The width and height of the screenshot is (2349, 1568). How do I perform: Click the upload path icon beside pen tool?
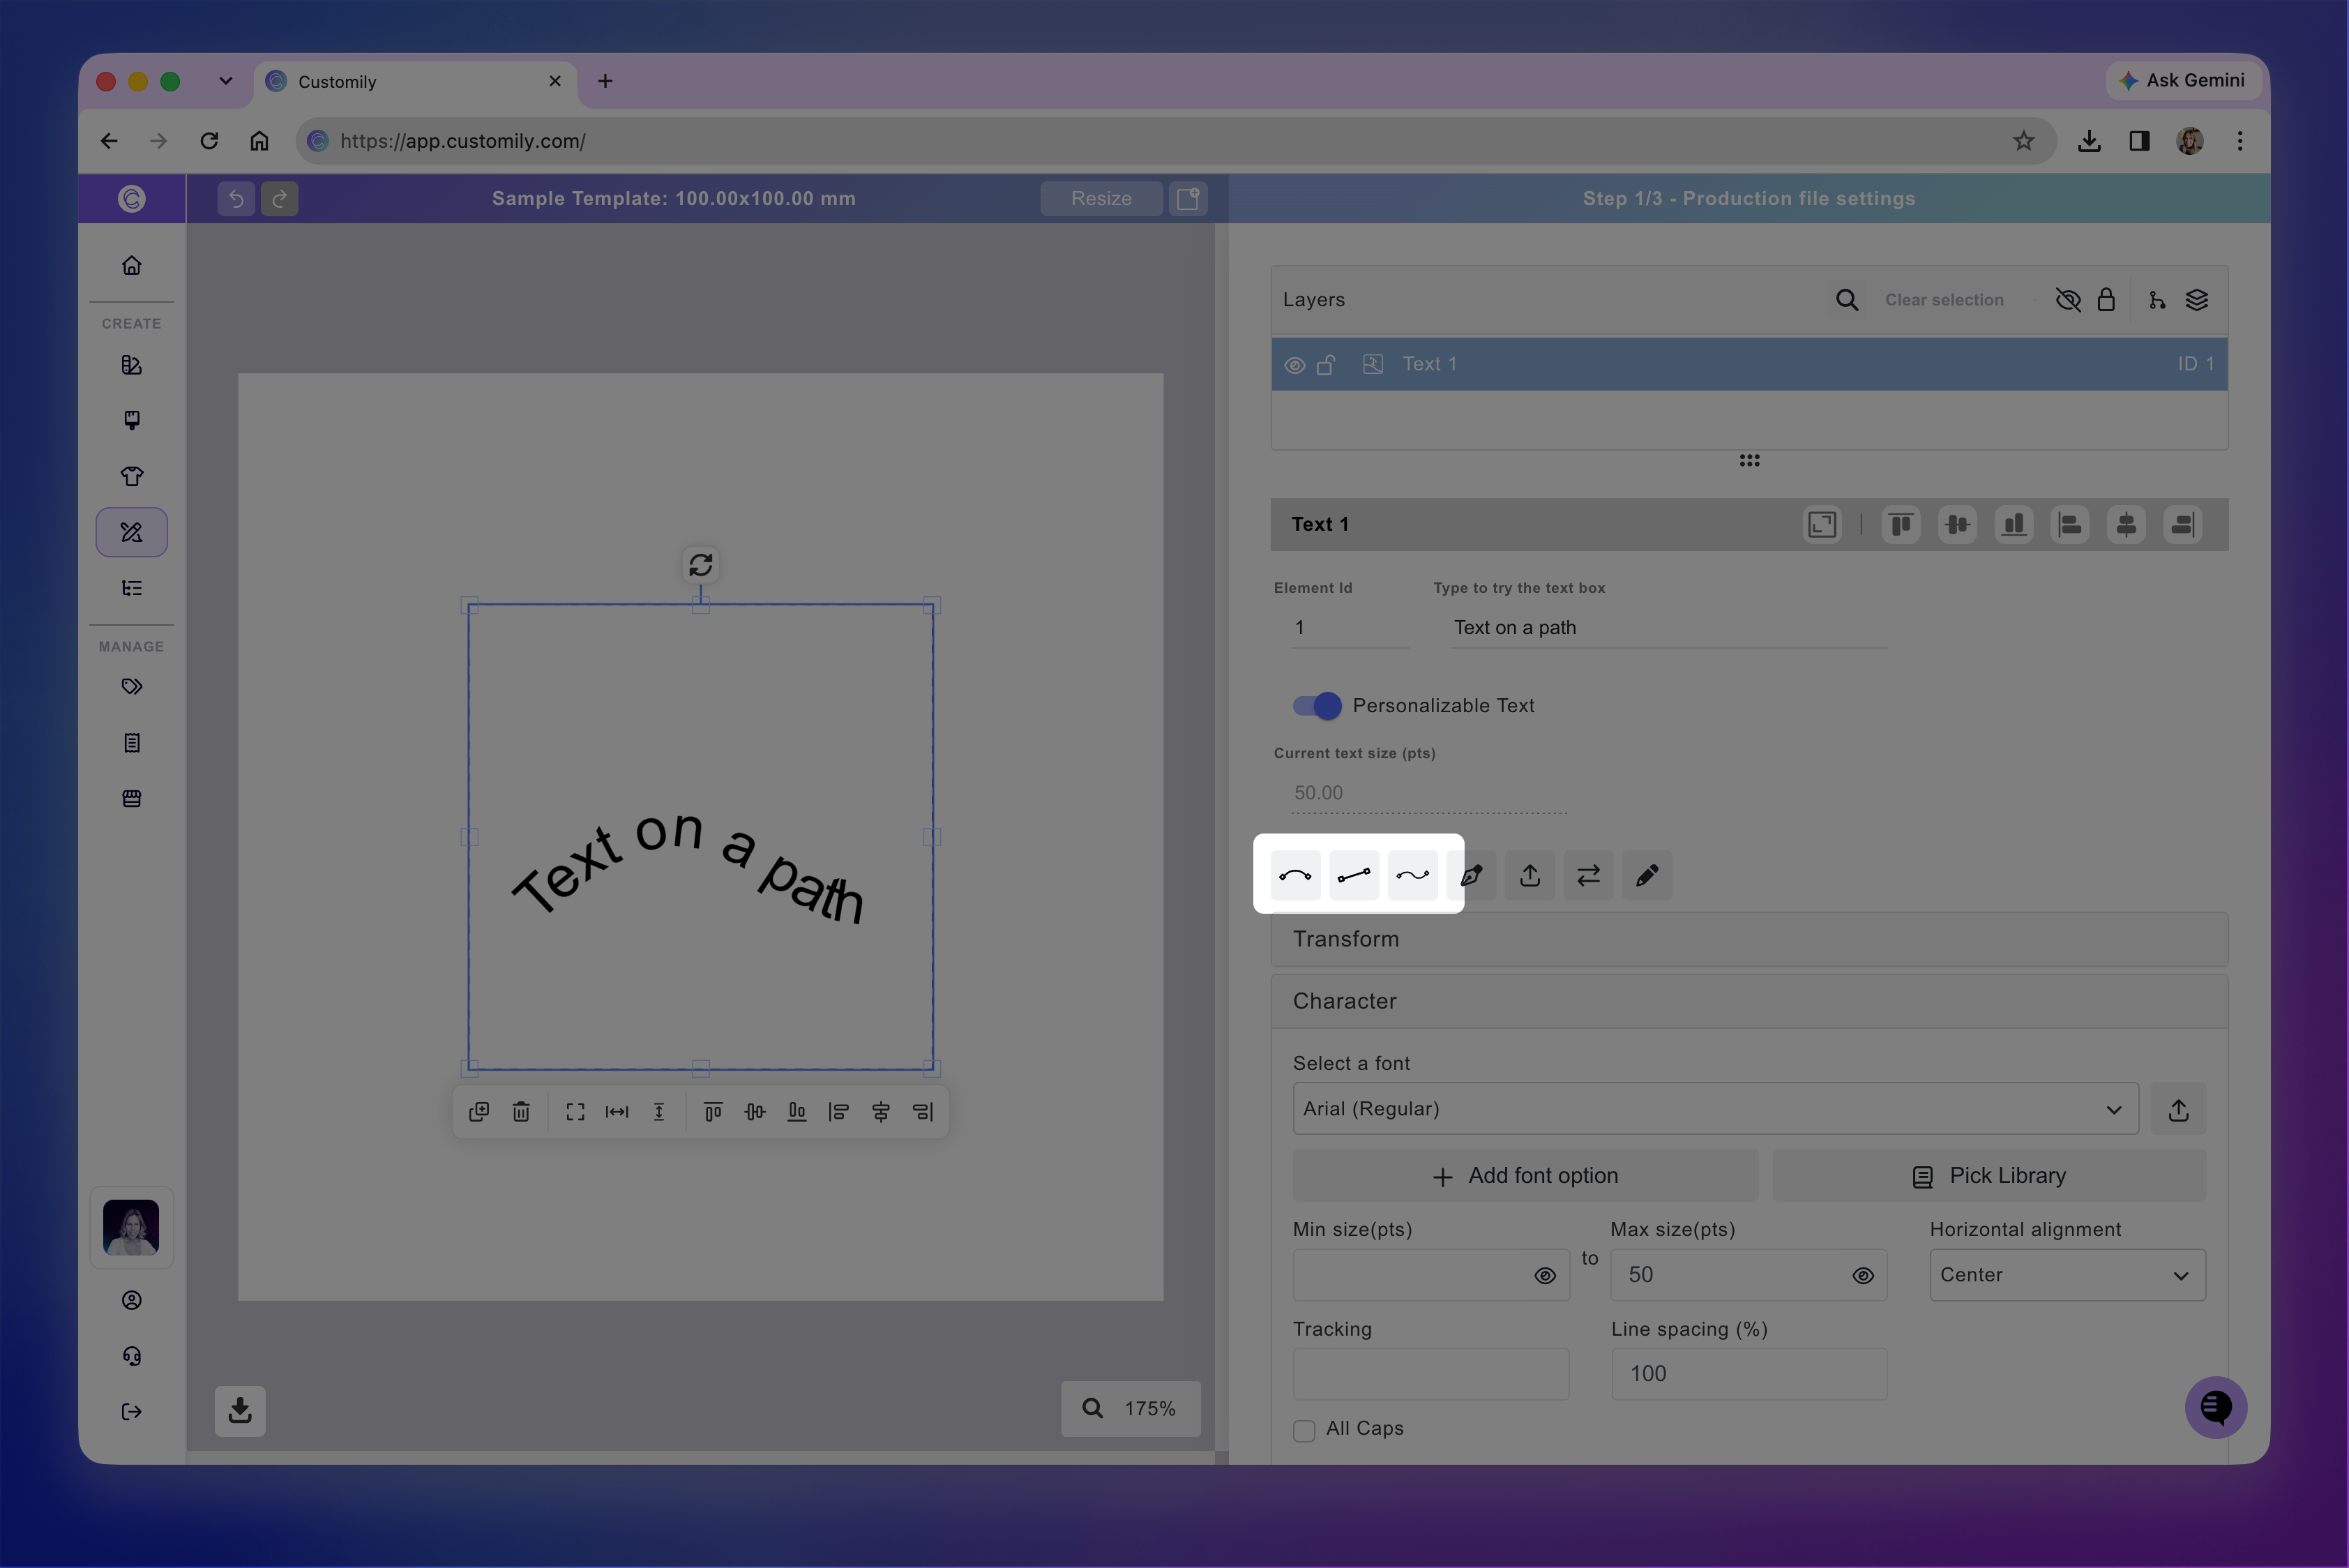click(x=1530, y=876)
